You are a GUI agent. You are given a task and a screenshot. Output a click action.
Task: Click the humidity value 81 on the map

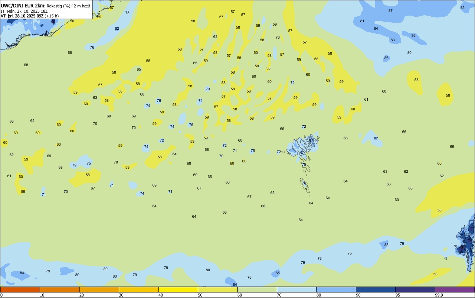pyautogui.click(x=362, y=21)
